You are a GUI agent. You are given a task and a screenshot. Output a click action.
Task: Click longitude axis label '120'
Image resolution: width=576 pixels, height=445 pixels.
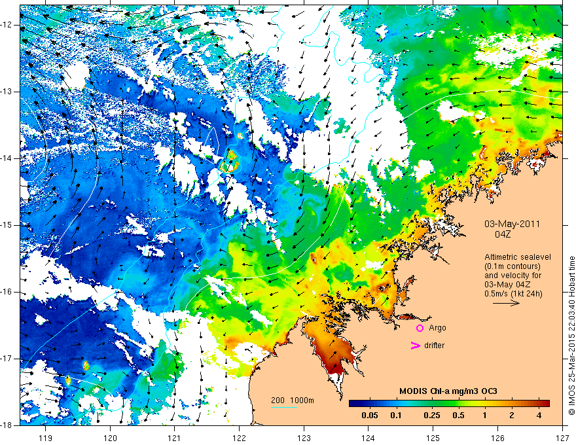click(x=110, y=438)
